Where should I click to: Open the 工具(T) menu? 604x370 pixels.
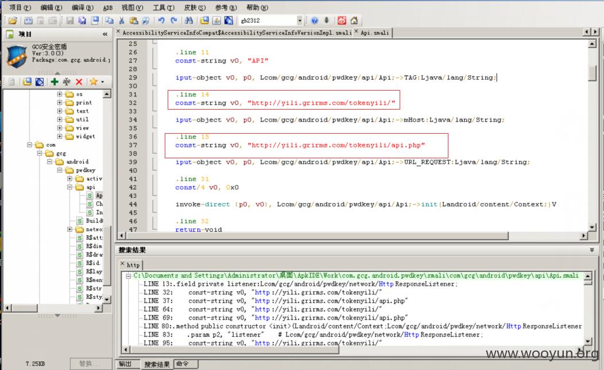pos(164,7)
